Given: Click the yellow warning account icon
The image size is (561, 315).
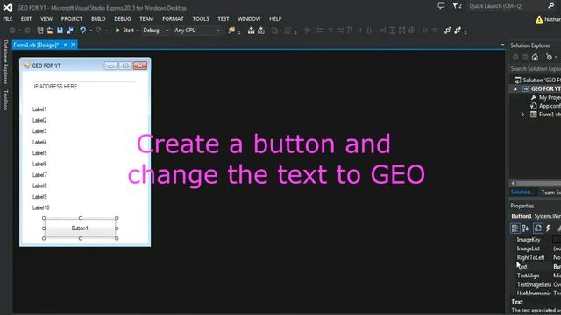Looking at the screenshot, I should tap(539, 19).
